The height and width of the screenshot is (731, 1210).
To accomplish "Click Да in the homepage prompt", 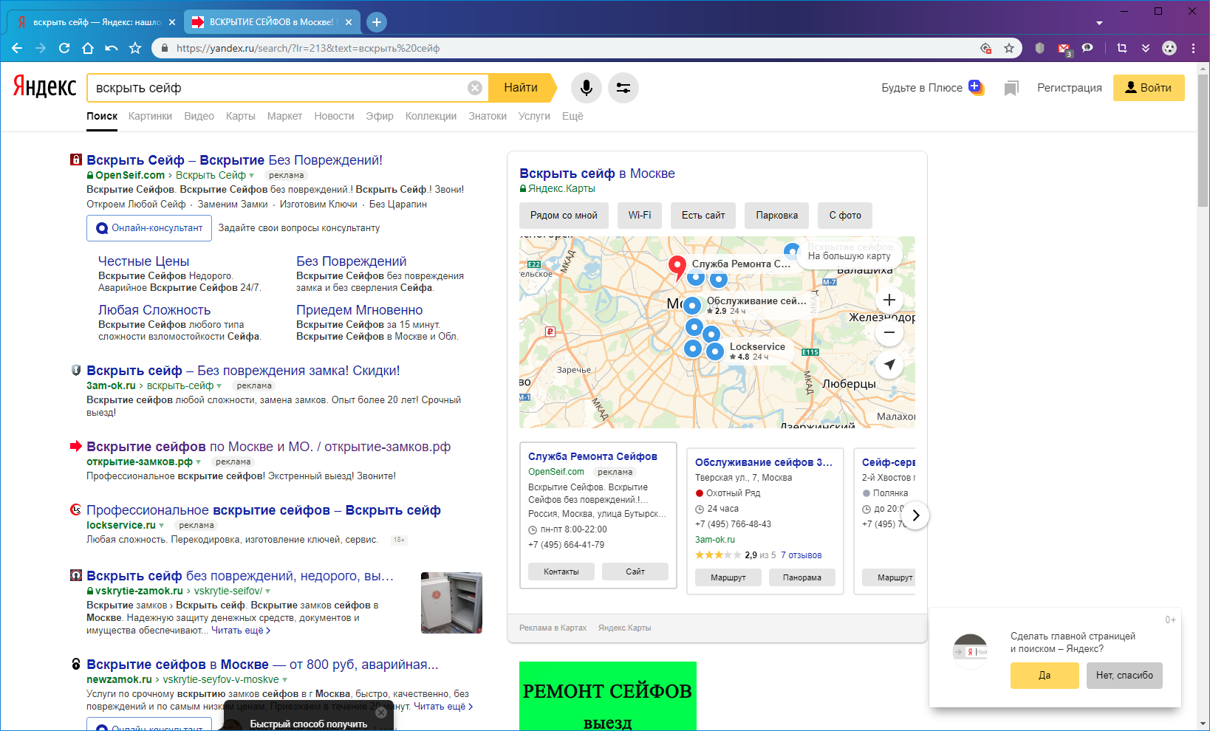I will (1045, 676).
